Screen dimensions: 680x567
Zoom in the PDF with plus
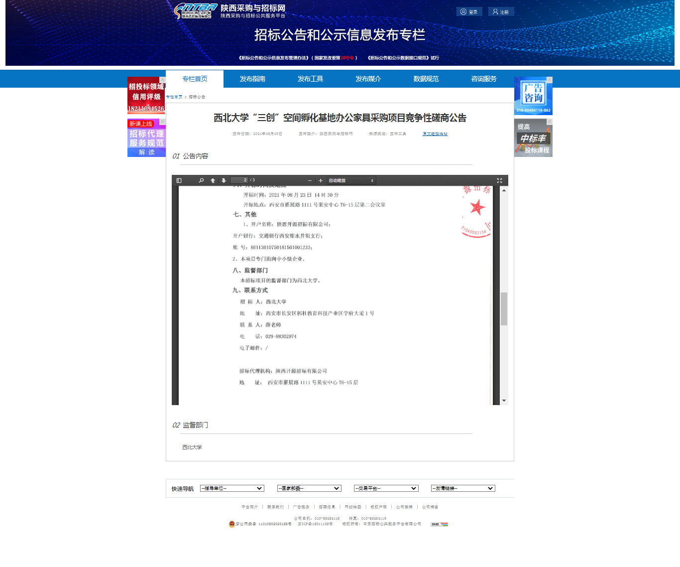coord(321,180)
